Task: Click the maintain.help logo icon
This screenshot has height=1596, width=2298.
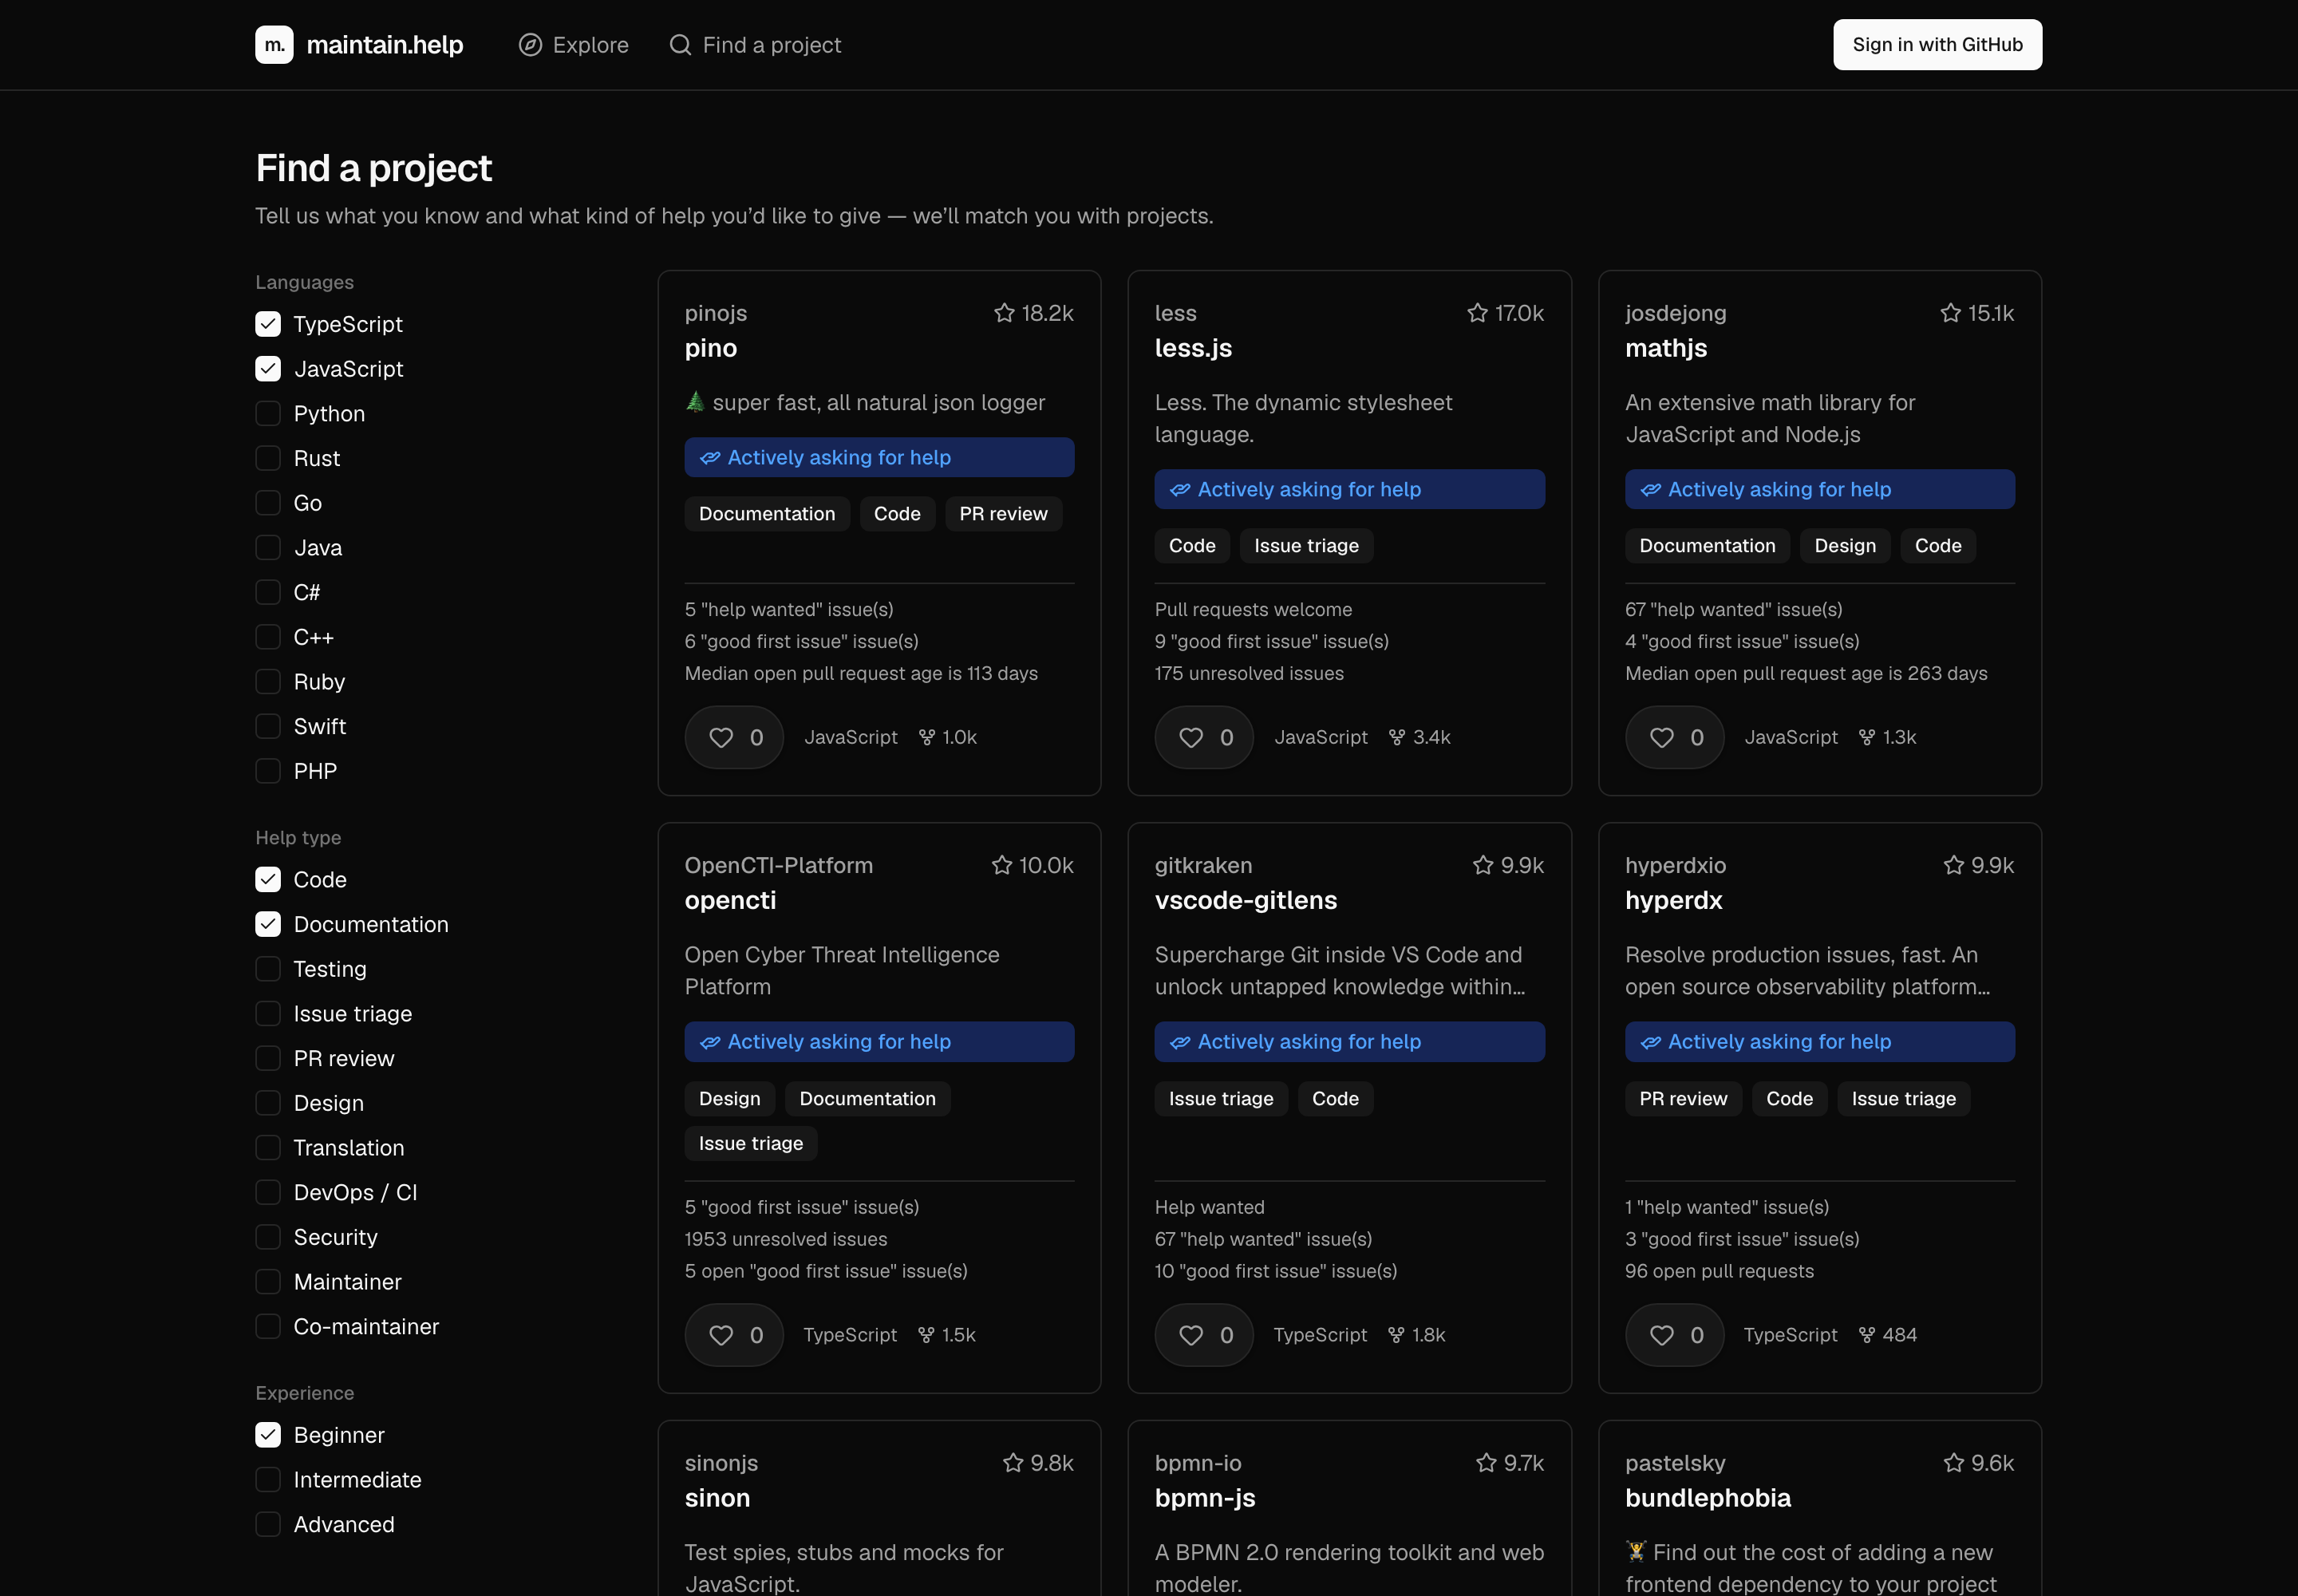Action: click(274, 45)
